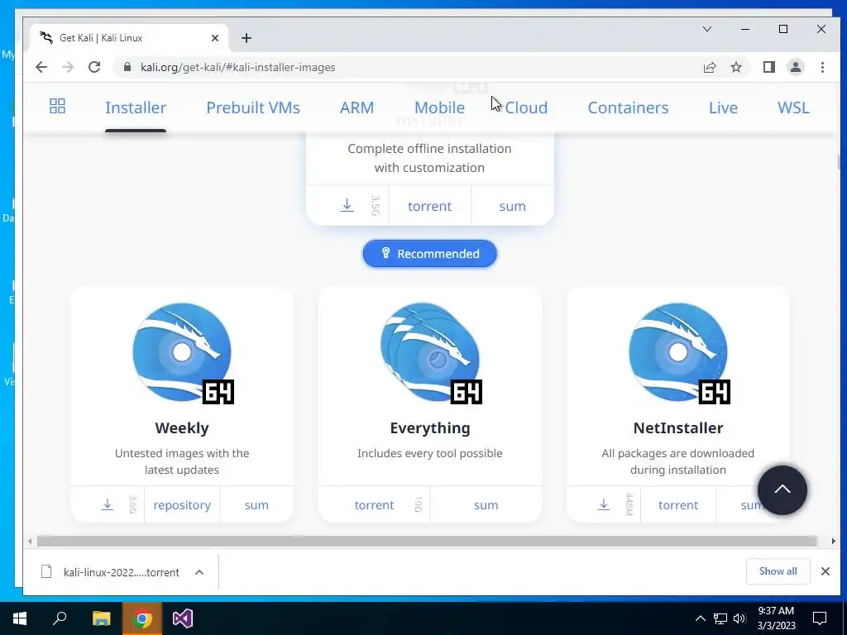The height and width of the screenshot is (635, 847).
Task: Open the browser side panel
Action: tap(769, 67)
